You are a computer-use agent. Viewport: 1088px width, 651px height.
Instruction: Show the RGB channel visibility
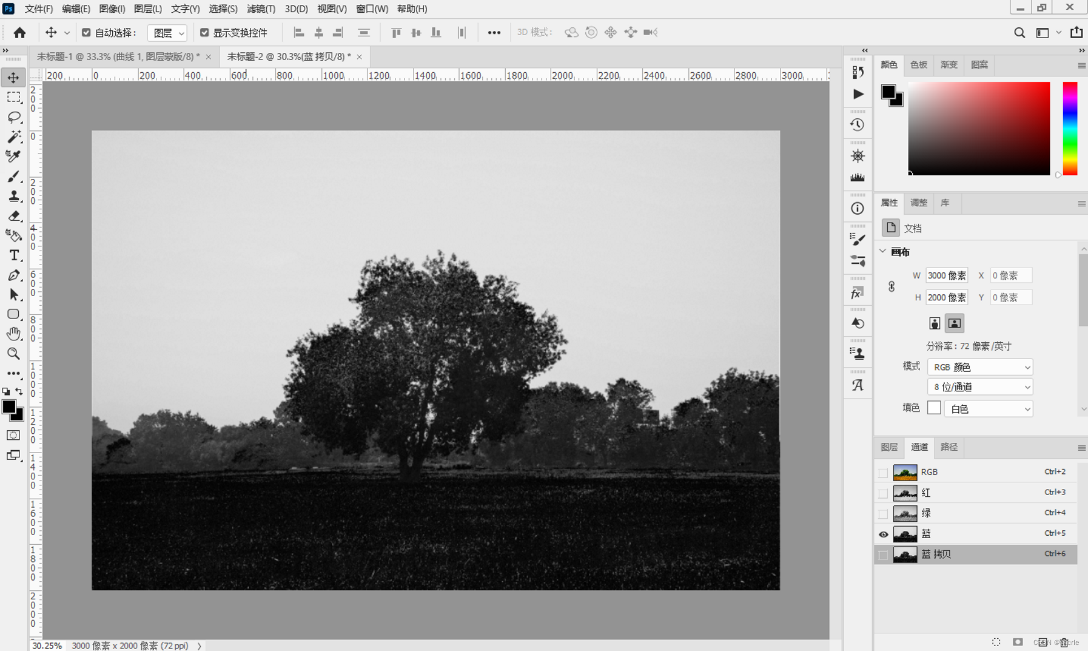tap(883, 473)
